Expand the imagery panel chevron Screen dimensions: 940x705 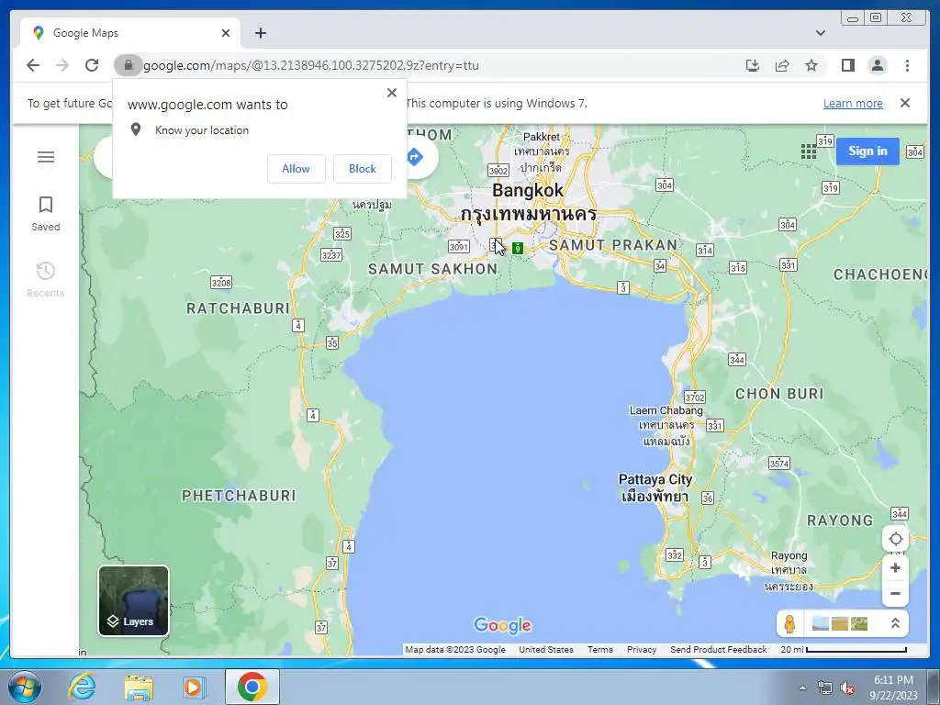(x=895, y=623)
